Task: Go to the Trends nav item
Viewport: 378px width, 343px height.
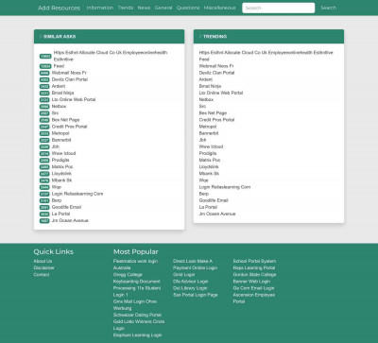Action: 126,8
